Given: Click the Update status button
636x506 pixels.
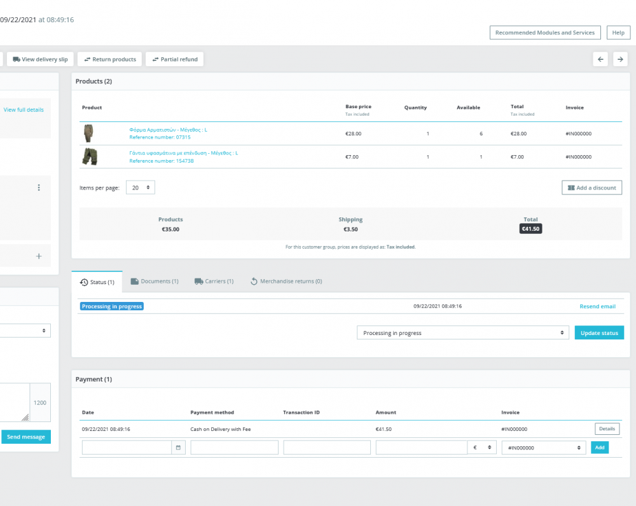Looking at the screenshot, I should coord(599,333).
